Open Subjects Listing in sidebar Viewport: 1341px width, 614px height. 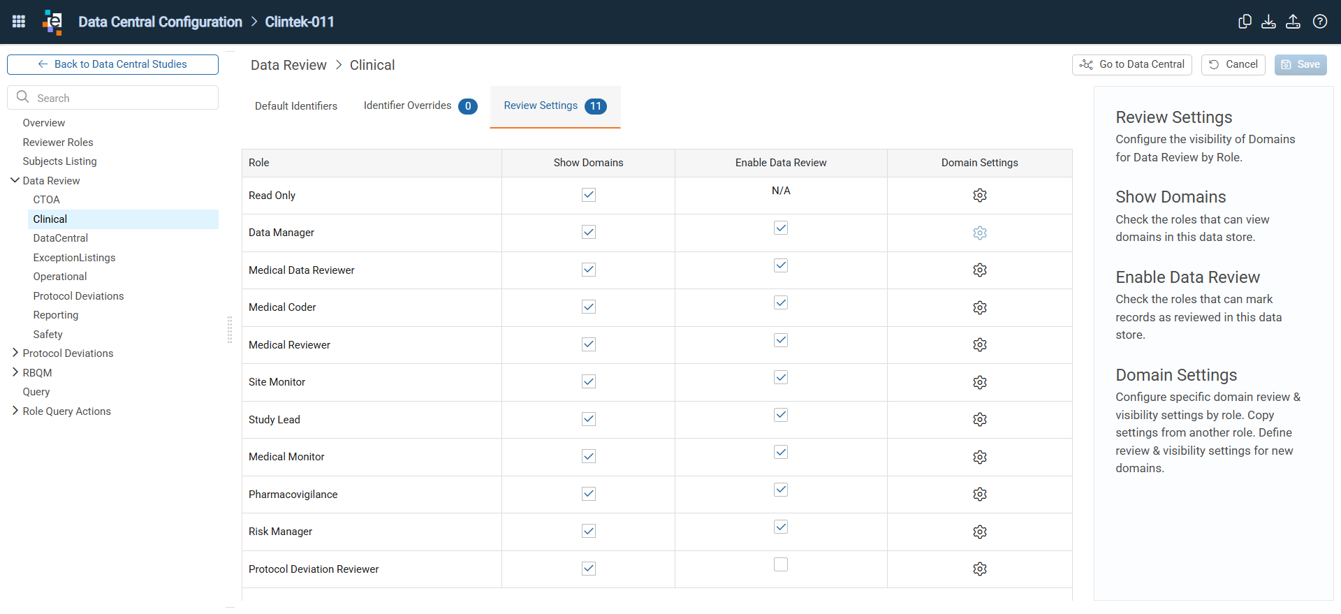60,161
